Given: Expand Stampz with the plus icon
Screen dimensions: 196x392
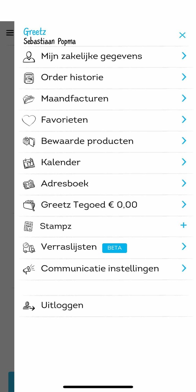Looking at the screenshot, I should coord(183,225).
